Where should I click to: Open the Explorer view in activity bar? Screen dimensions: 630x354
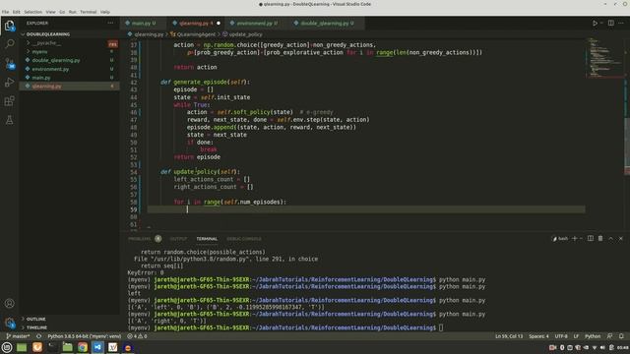pyautogui.click(x=9, y=26)
